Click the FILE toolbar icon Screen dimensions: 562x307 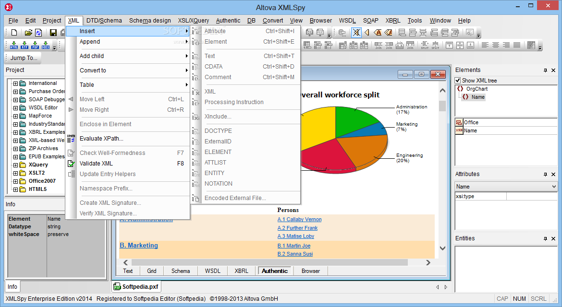click(x=320, y=33)
